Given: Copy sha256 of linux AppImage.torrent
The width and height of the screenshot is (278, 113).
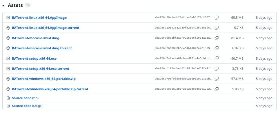Looking at the screenshot, I should pyautogui.click(x=217, y=28).
